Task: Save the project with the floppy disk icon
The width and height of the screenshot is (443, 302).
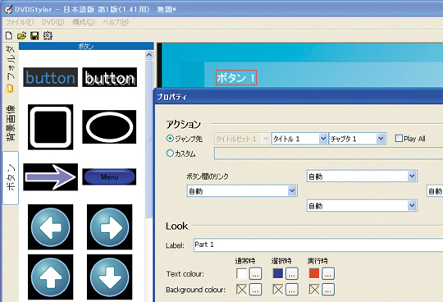Action: [34, 35]
